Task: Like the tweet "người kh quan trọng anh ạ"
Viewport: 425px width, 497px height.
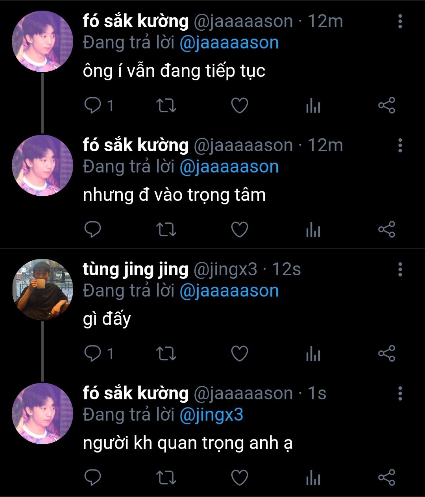Action: 239,478
